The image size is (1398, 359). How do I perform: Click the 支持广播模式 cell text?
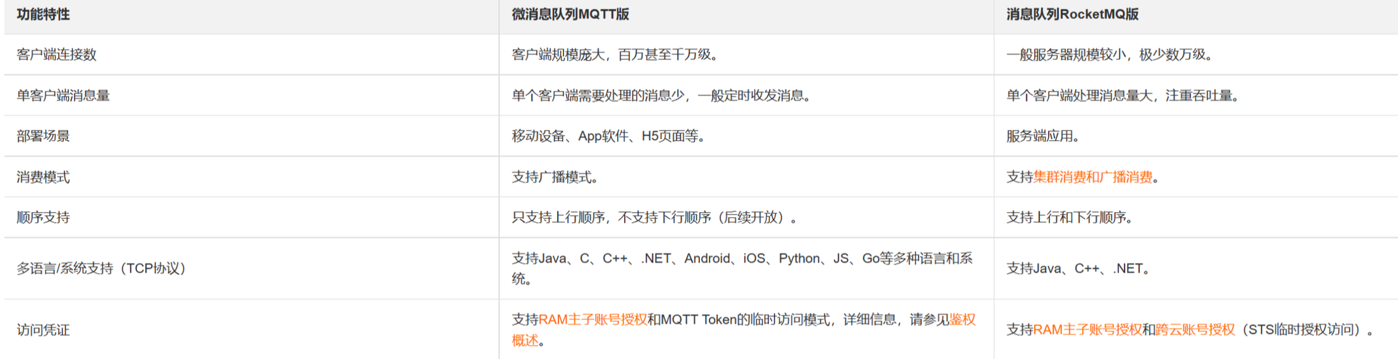(x=554, y=177)
